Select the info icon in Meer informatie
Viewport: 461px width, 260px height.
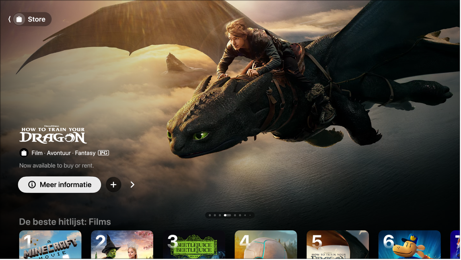(31, 185)
